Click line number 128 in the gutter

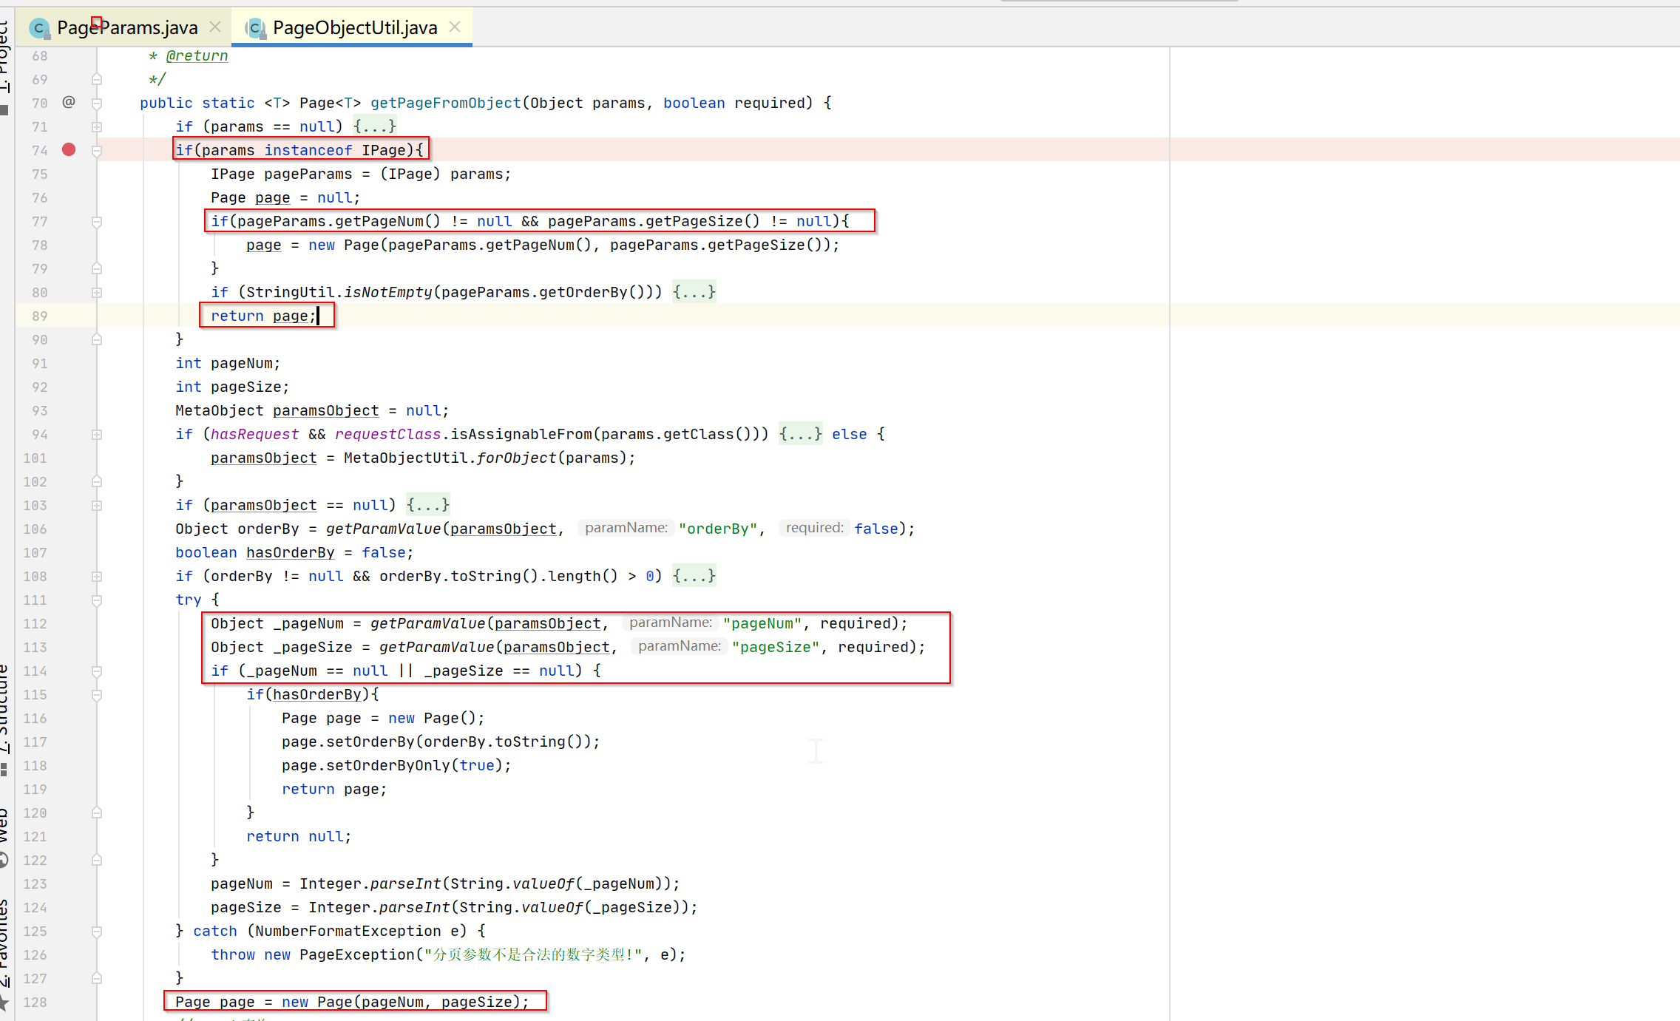(x=35, y=1002)
